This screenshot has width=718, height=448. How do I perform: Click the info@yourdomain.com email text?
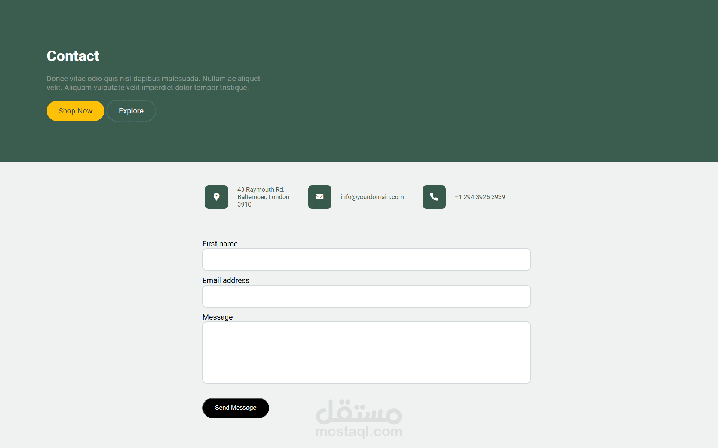(372, 197)
